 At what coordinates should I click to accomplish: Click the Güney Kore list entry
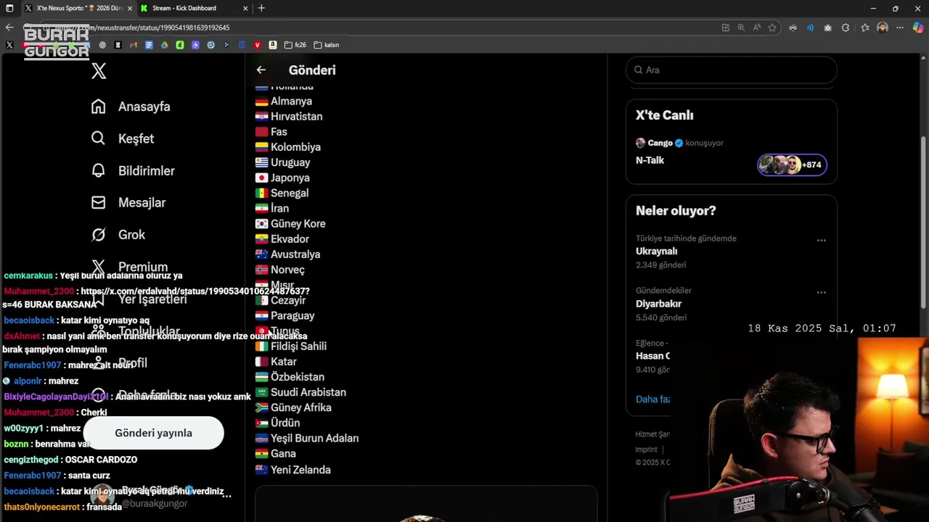pos(290,223)
